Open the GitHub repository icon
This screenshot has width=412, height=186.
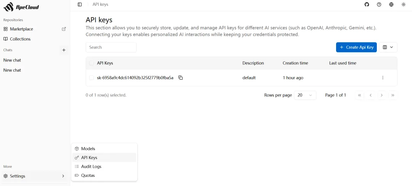click(x=367, y=5)
